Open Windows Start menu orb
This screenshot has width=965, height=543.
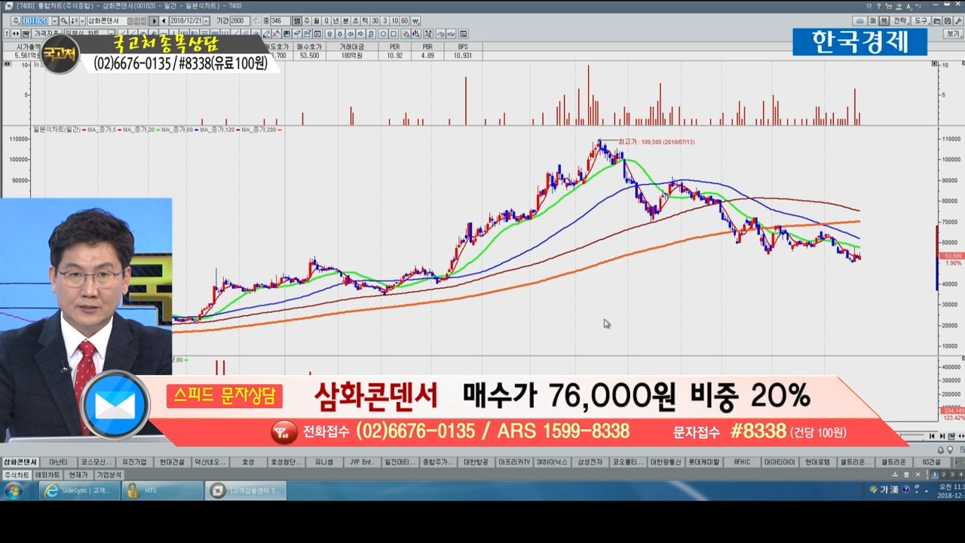coord(13,491)
